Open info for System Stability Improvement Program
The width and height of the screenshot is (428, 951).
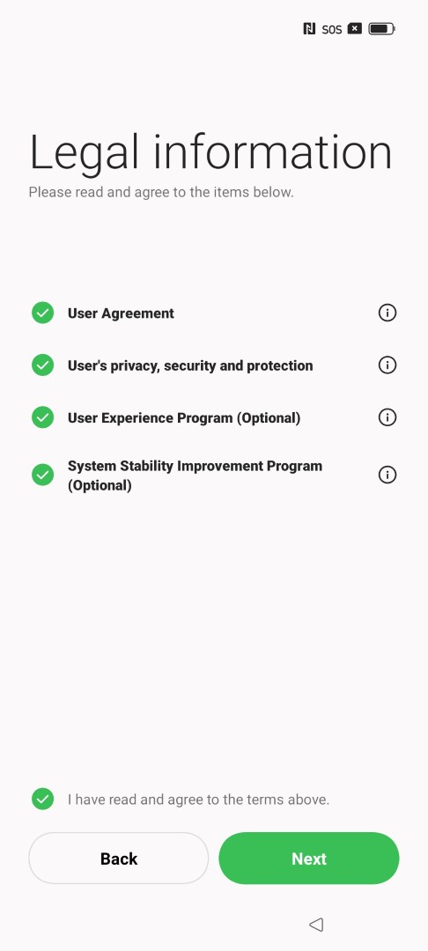387,475
